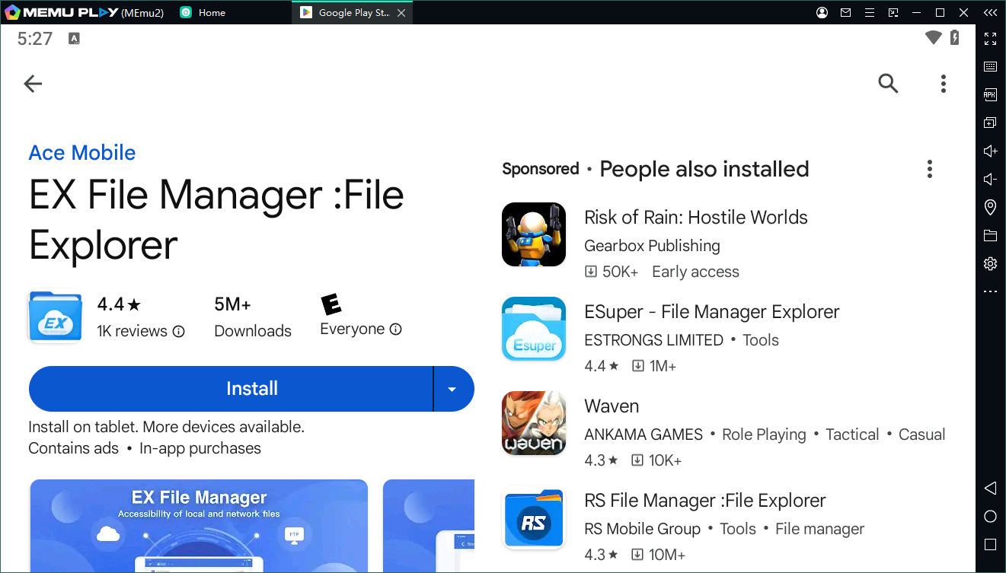The image size is (1006, 573).
Task: Click the info icon beside 1K reviews
Action: pos(179,332)
